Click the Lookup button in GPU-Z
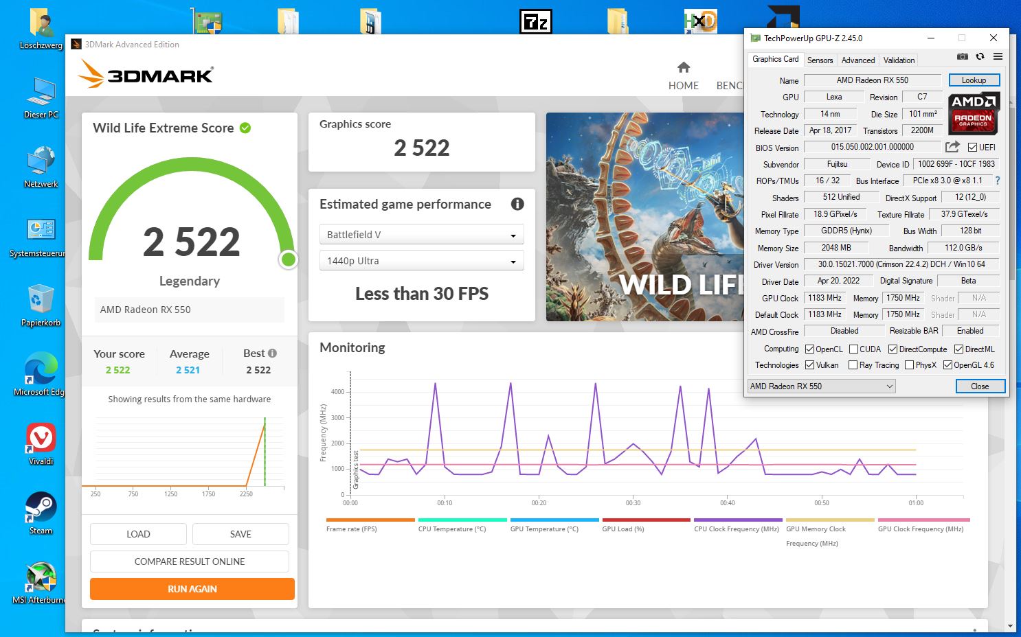The height and width of the screenshot is (637, 1021). pos(974,80)
